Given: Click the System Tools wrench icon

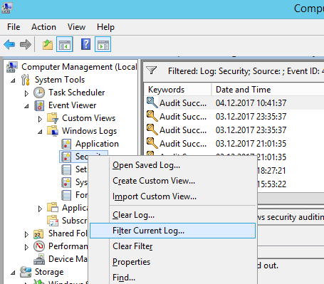Looking at the screenshot, I should 26,80.
